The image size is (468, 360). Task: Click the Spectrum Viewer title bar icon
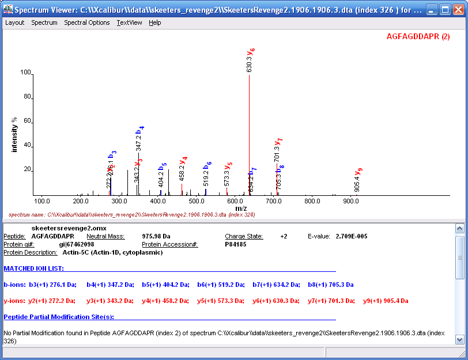coord(7,10)
